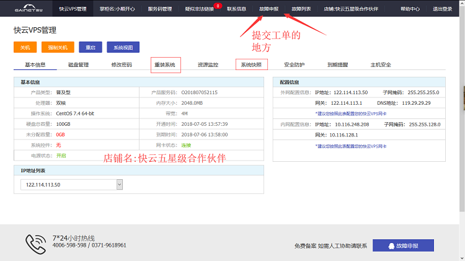Click the gateway value 122.114.113.1
The width and height of the screenshot is (465, 261).
[347, 103]
